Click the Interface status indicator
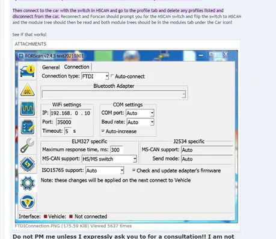Viewport: 276px width, 239px height. (46, 216)
